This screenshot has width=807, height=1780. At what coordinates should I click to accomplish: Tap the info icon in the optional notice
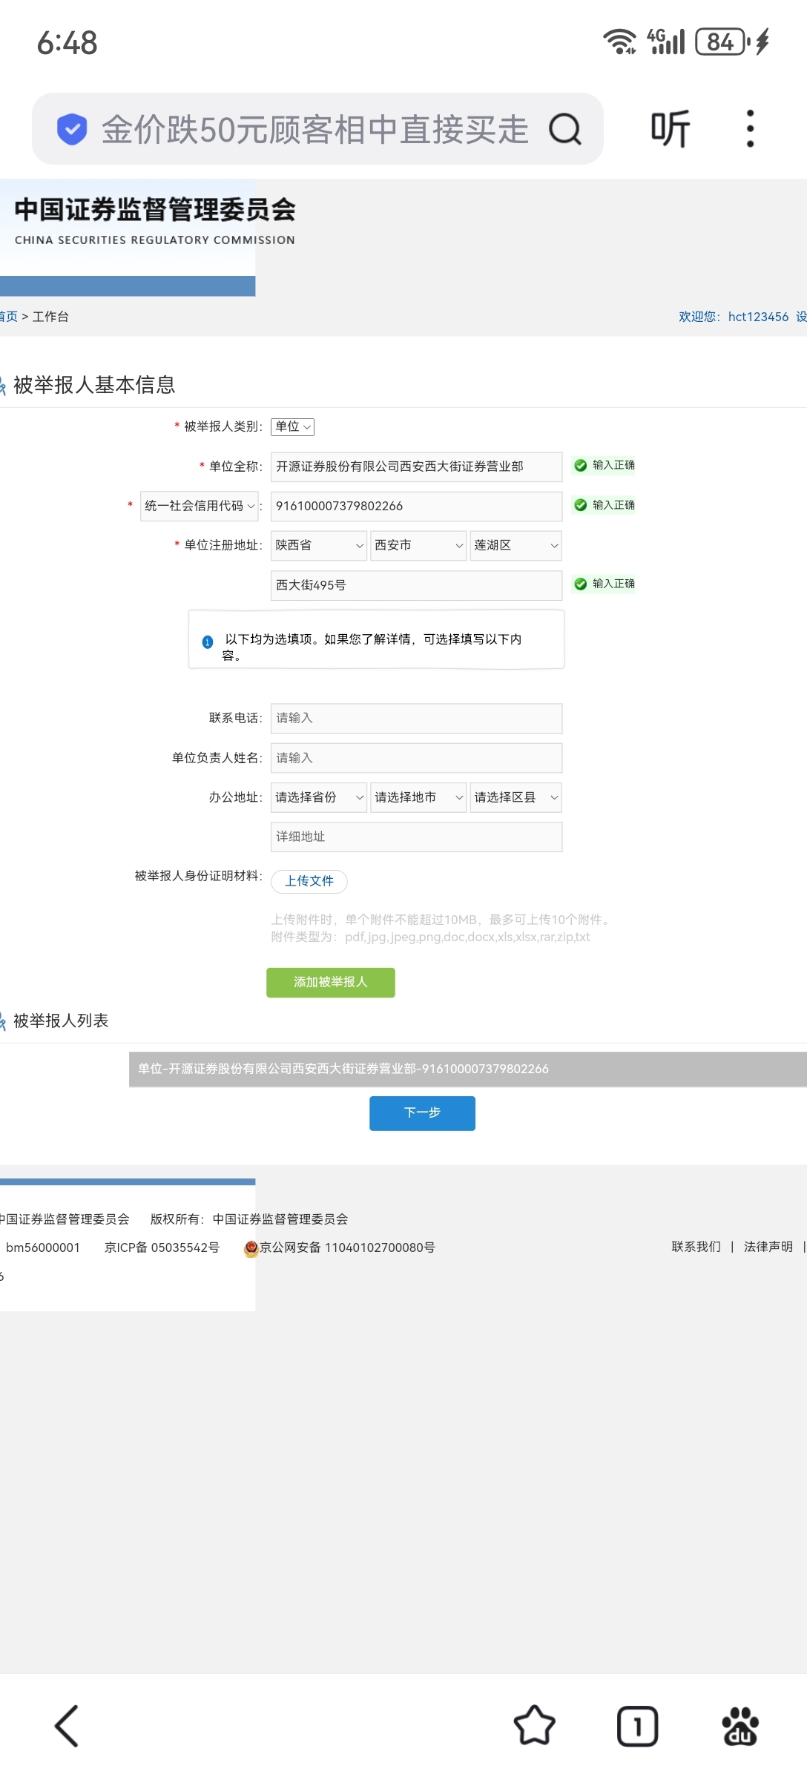point(208,642)
